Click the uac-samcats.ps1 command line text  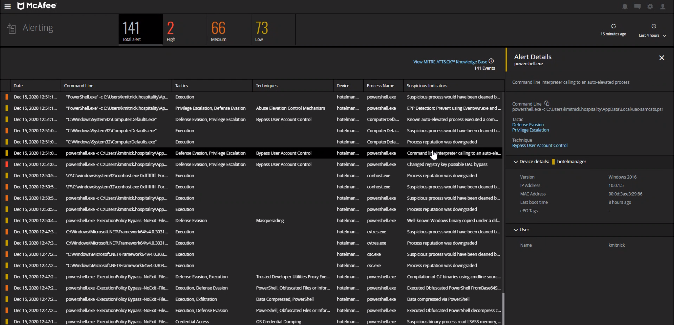coord(588,109)
